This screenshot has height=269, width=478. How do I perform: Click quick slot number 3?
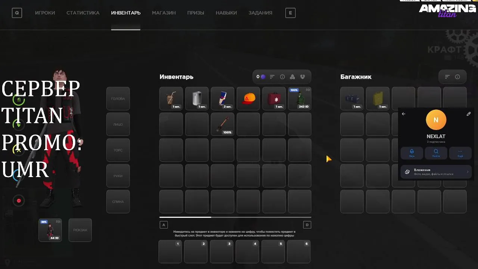click(x=221, y=251)
